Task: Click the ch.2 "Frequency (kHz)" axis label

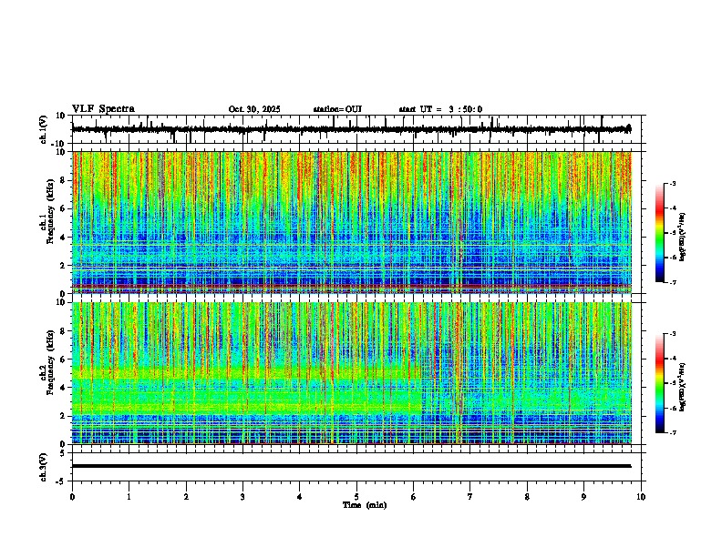Action: click(x=50, y=362)
